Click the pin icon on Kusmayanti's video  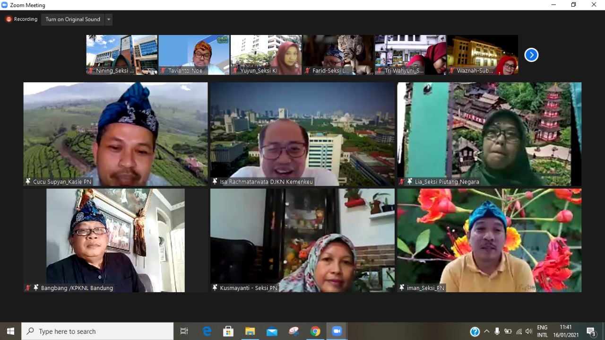[215, 288]
